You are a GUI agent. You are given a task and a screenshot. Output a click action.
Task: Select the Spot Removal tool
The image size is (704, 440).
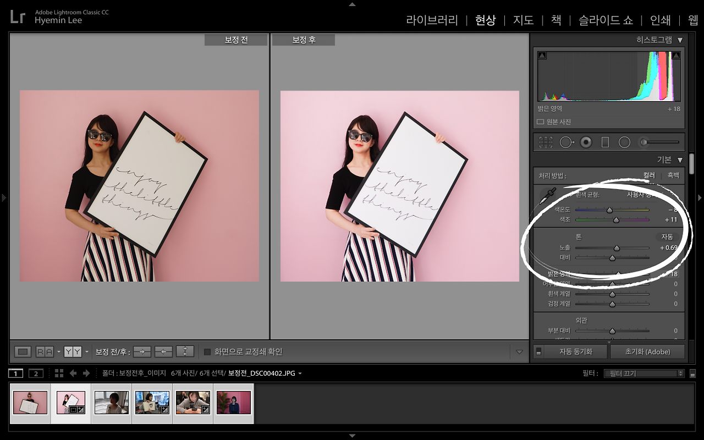(566, 142)
